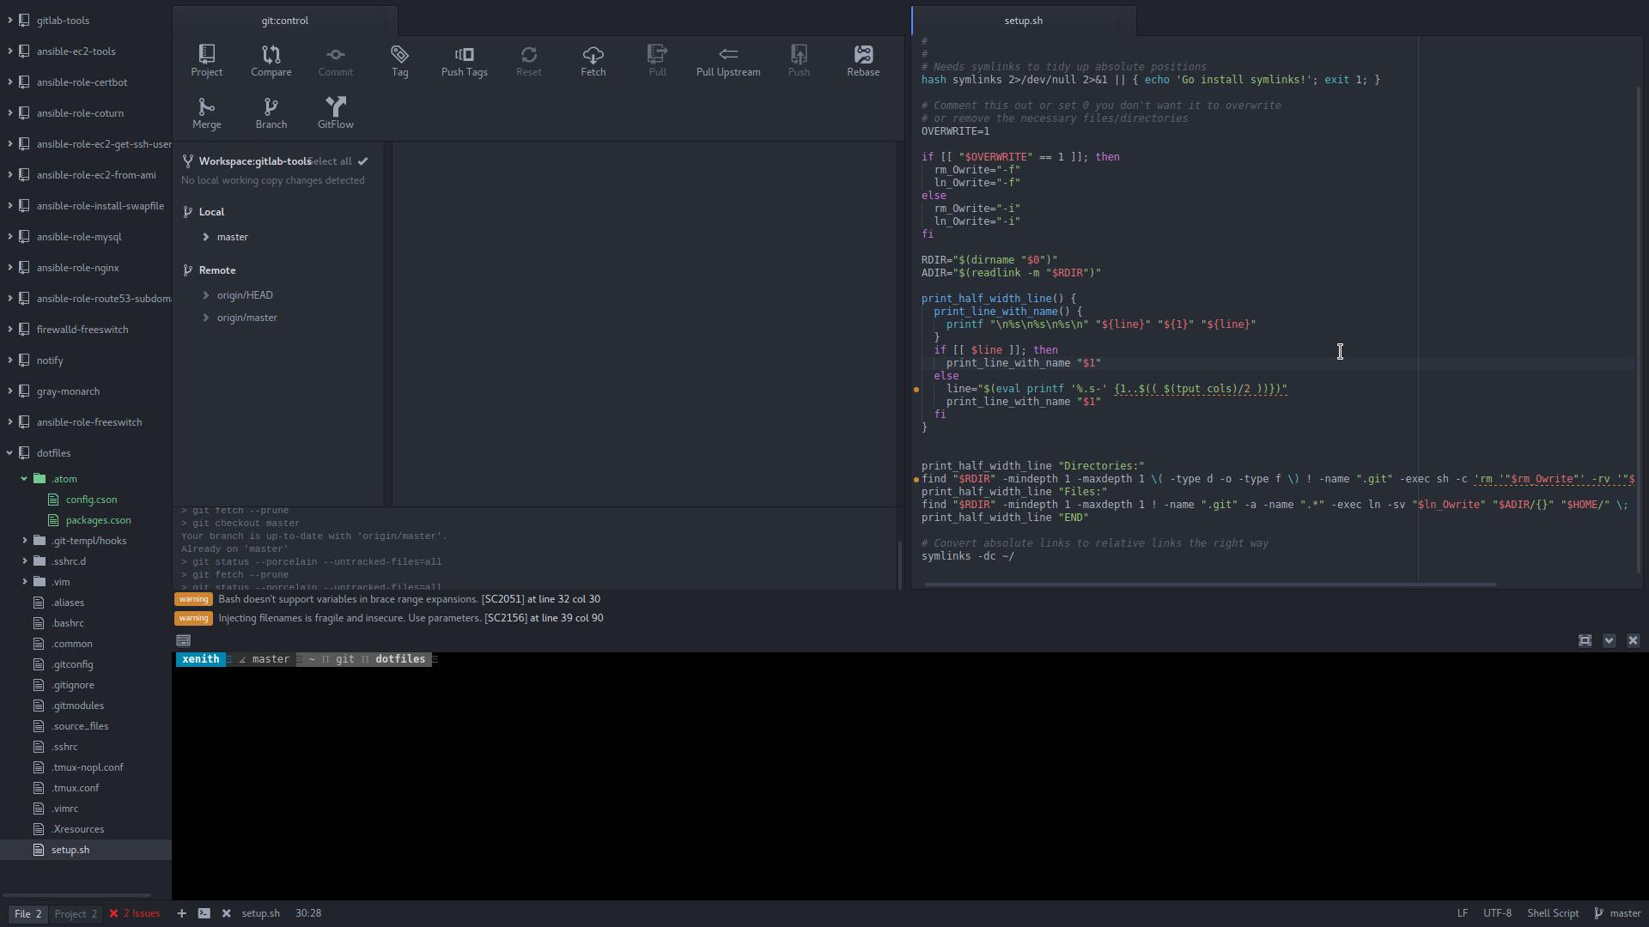Viewport: 1649px width, 927px height.
Task: Expand the gitlab-tools project folder
Action: tap(9, 21)
